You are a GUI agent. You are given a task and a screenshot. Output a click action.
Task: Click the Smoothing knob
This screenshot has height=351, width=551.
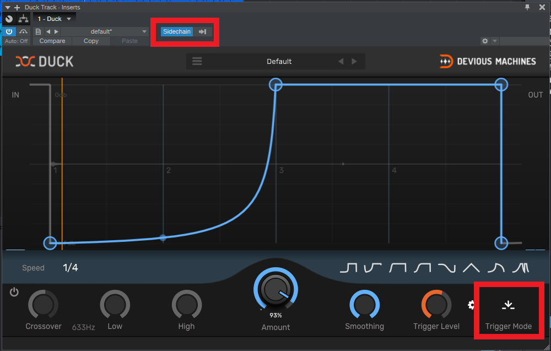[x=364, y=305]
